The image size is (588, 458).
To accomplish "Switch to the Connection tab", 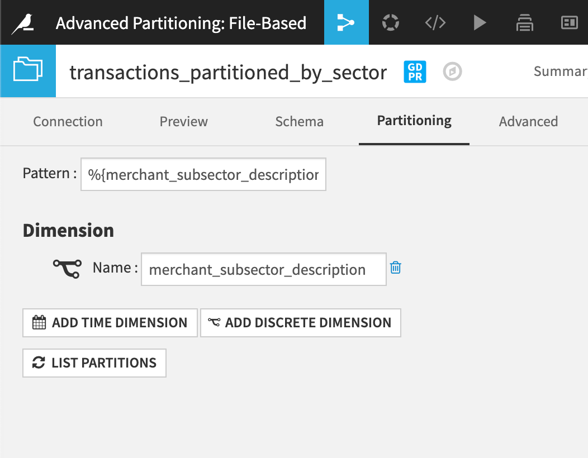I will (x=67, y=121).
